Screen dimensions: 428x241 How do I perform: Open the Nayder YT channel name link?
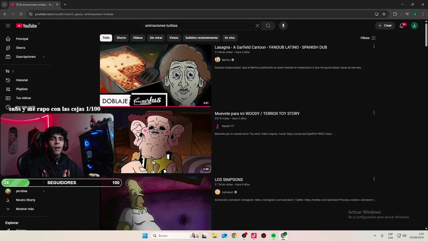pyautogui.click(x=228, y=126)
